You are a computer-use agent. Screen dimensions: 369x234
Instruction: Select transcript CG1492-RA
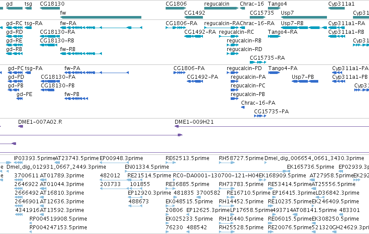click(x=200, y=32)
